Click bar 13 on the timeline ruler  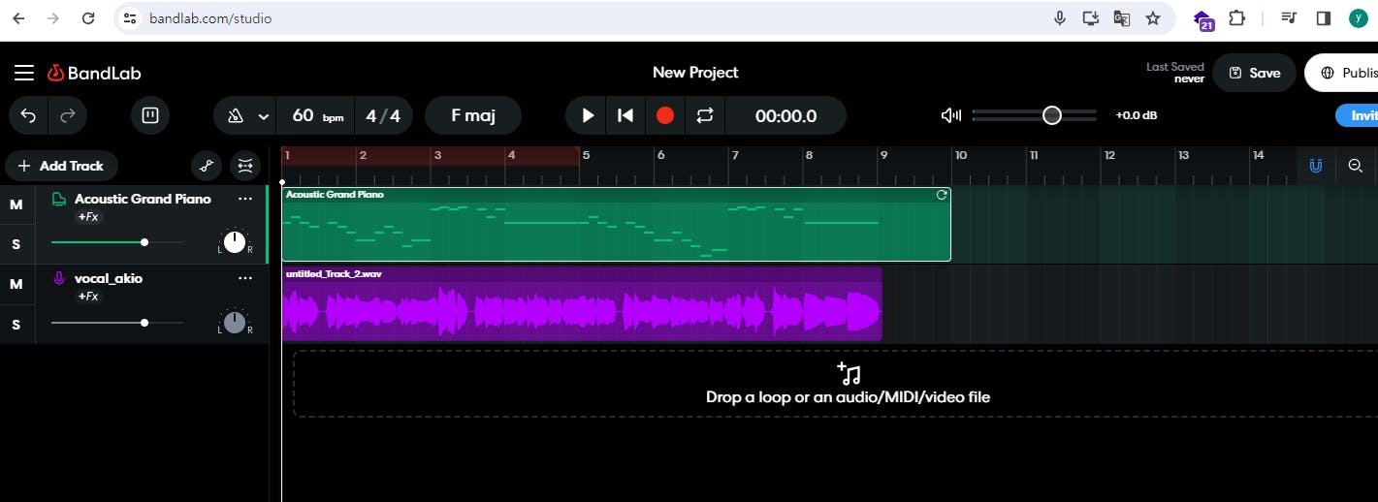(1183, 155)
